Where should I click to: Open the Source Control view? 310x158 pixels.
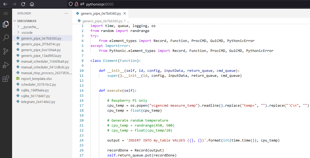(6, 52)
